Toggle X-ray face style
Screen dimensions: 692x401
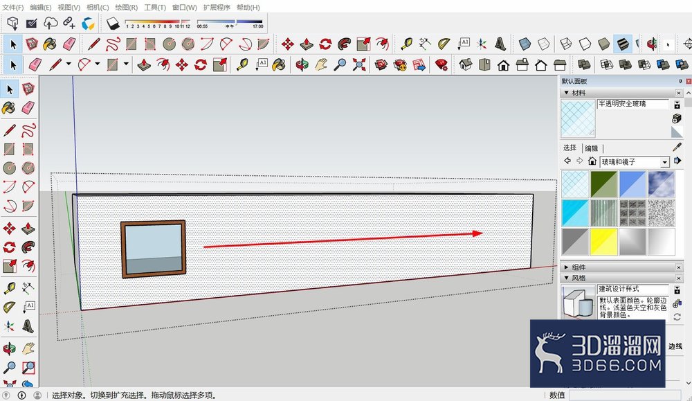(x=525, y=44)
